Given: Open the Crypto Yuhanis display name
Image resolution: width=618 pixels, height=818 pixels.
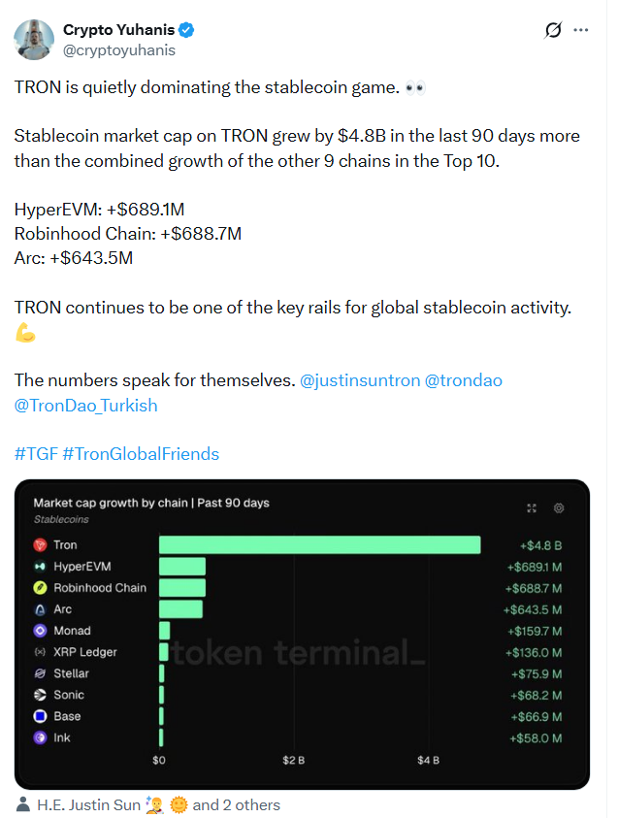Looking at the screenshot, I should pos(119,30).
